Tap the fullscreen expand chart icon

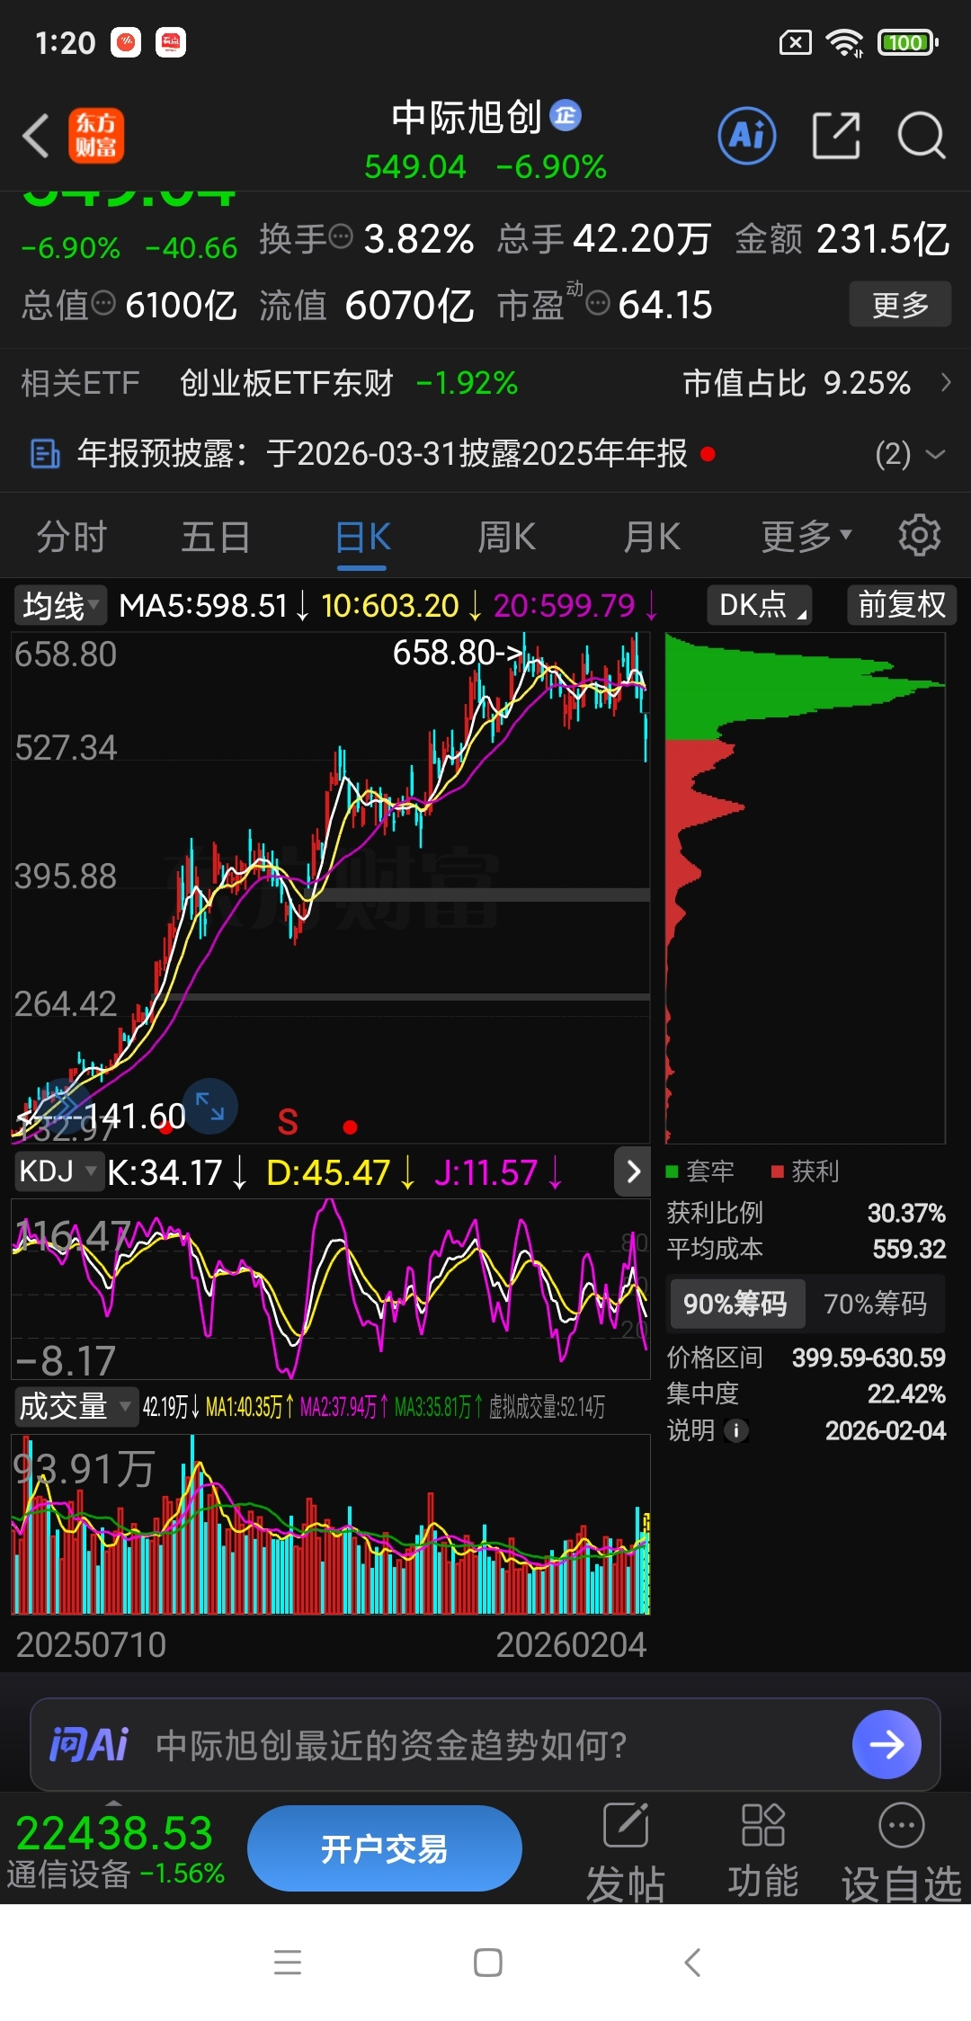(x=210, y=1106)
